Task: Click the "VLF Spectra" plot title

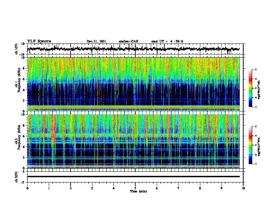Action: point(39,41)
